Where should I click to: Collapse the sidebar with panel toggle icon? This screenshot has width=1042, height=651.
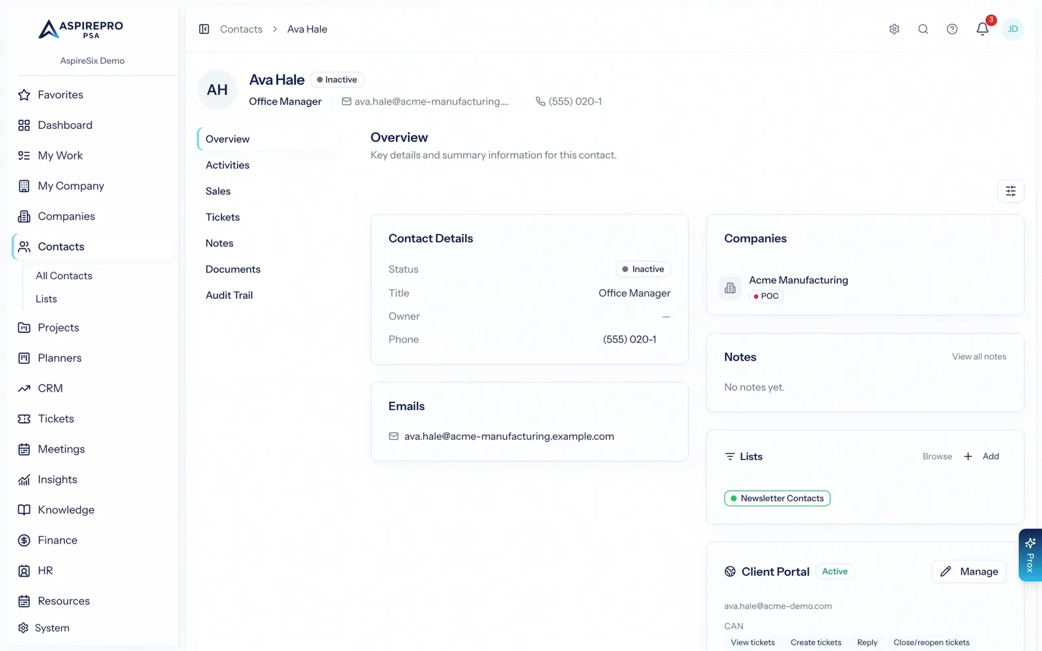pyautogui.click(x=204, y=29)
